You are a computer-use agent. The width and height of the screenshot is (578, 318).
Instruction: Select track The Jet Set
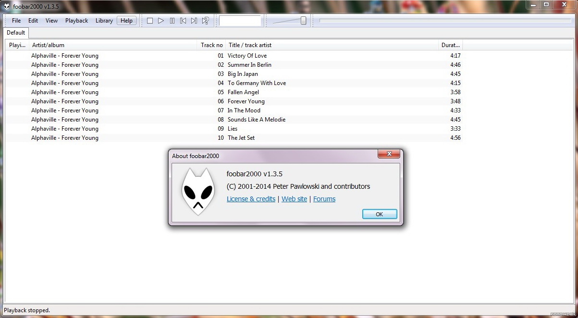241,138
